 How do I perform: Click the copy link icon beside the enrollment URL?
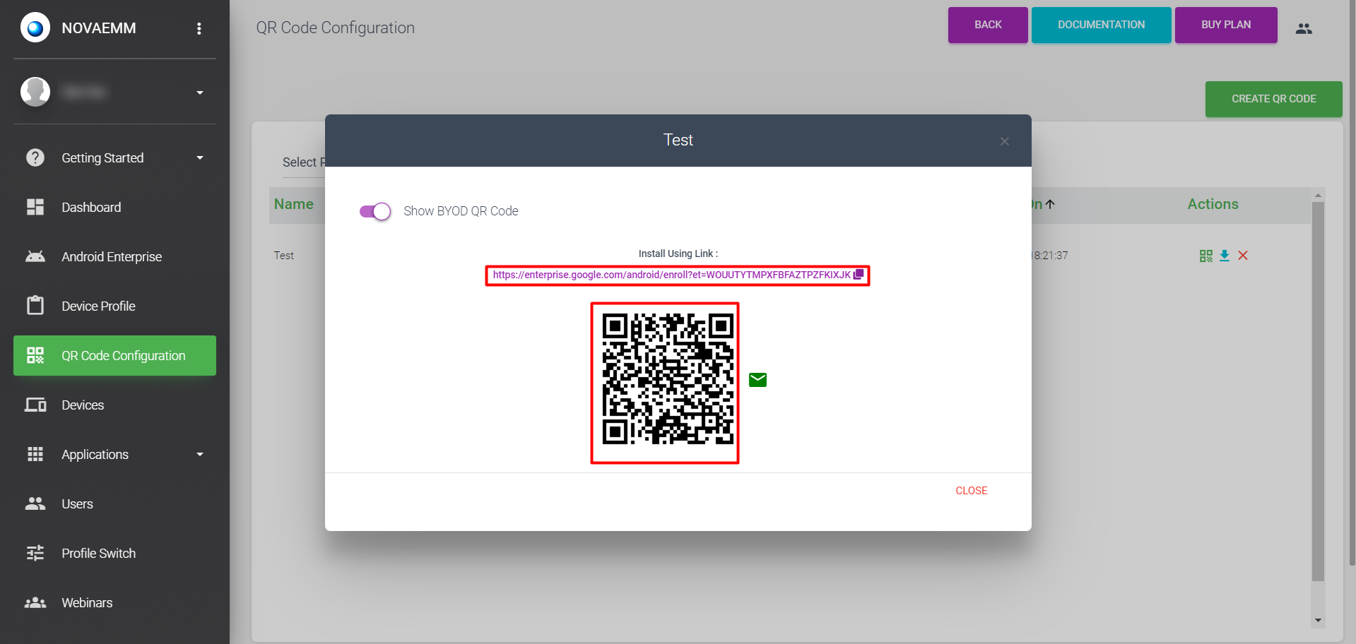(x=859, y=275)
